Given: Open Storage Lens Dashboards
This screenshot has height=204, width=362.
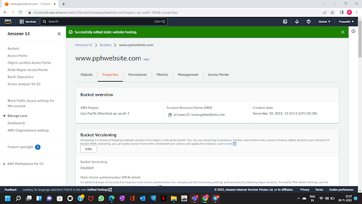Looking at the screenshot, I should coord(16,123).
